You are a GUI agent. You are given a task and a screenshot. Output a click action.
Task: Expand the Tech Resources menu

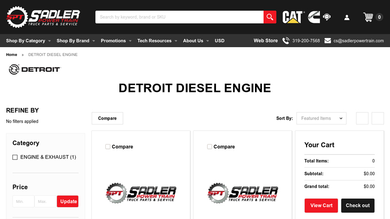pyautogui.click(x=157, y=41)
